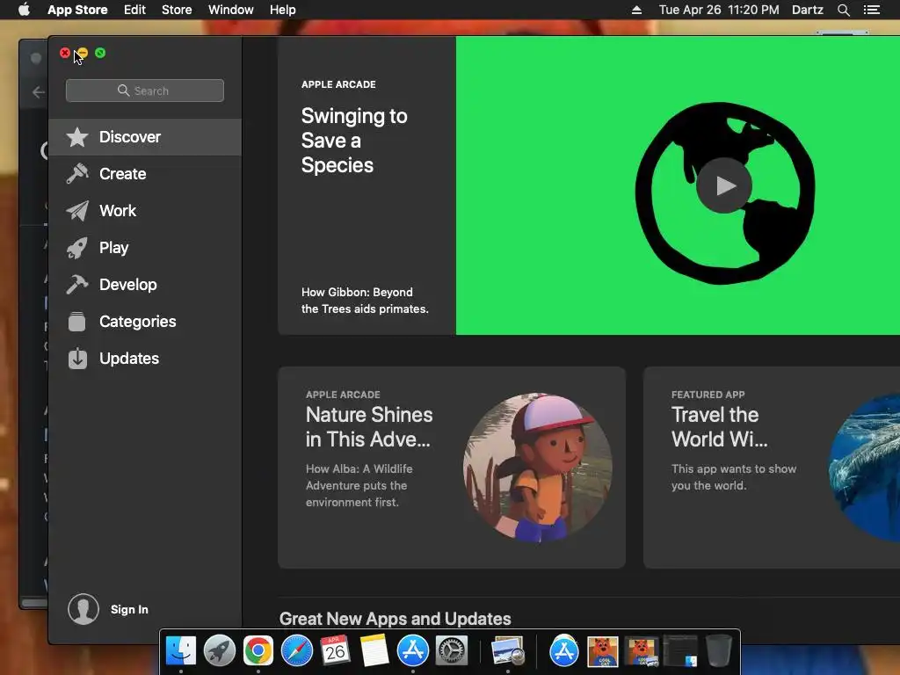Open the App Store menu in menu bar
Image resolution: width=900 pixels, height=675 pixels.
coord(77,10)
